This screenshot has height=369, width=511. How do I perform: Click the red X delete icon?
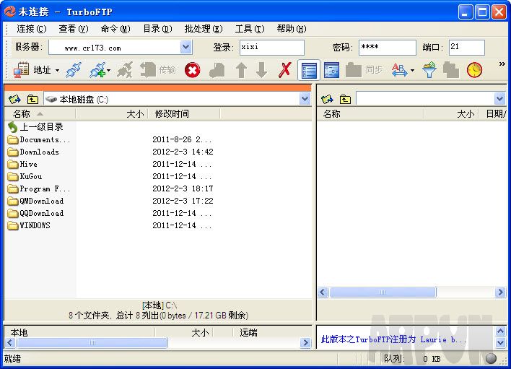[x=285, y=70]
